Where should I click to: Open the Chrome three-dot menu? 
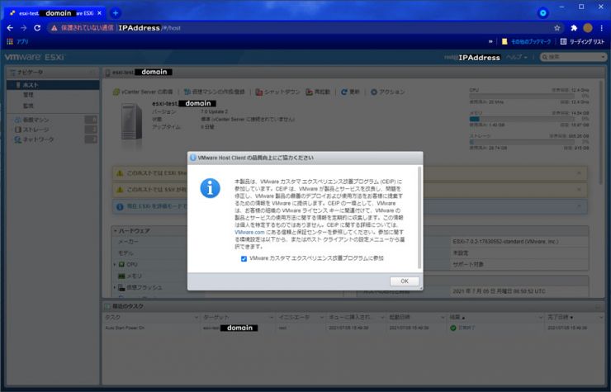coord(602,28)
